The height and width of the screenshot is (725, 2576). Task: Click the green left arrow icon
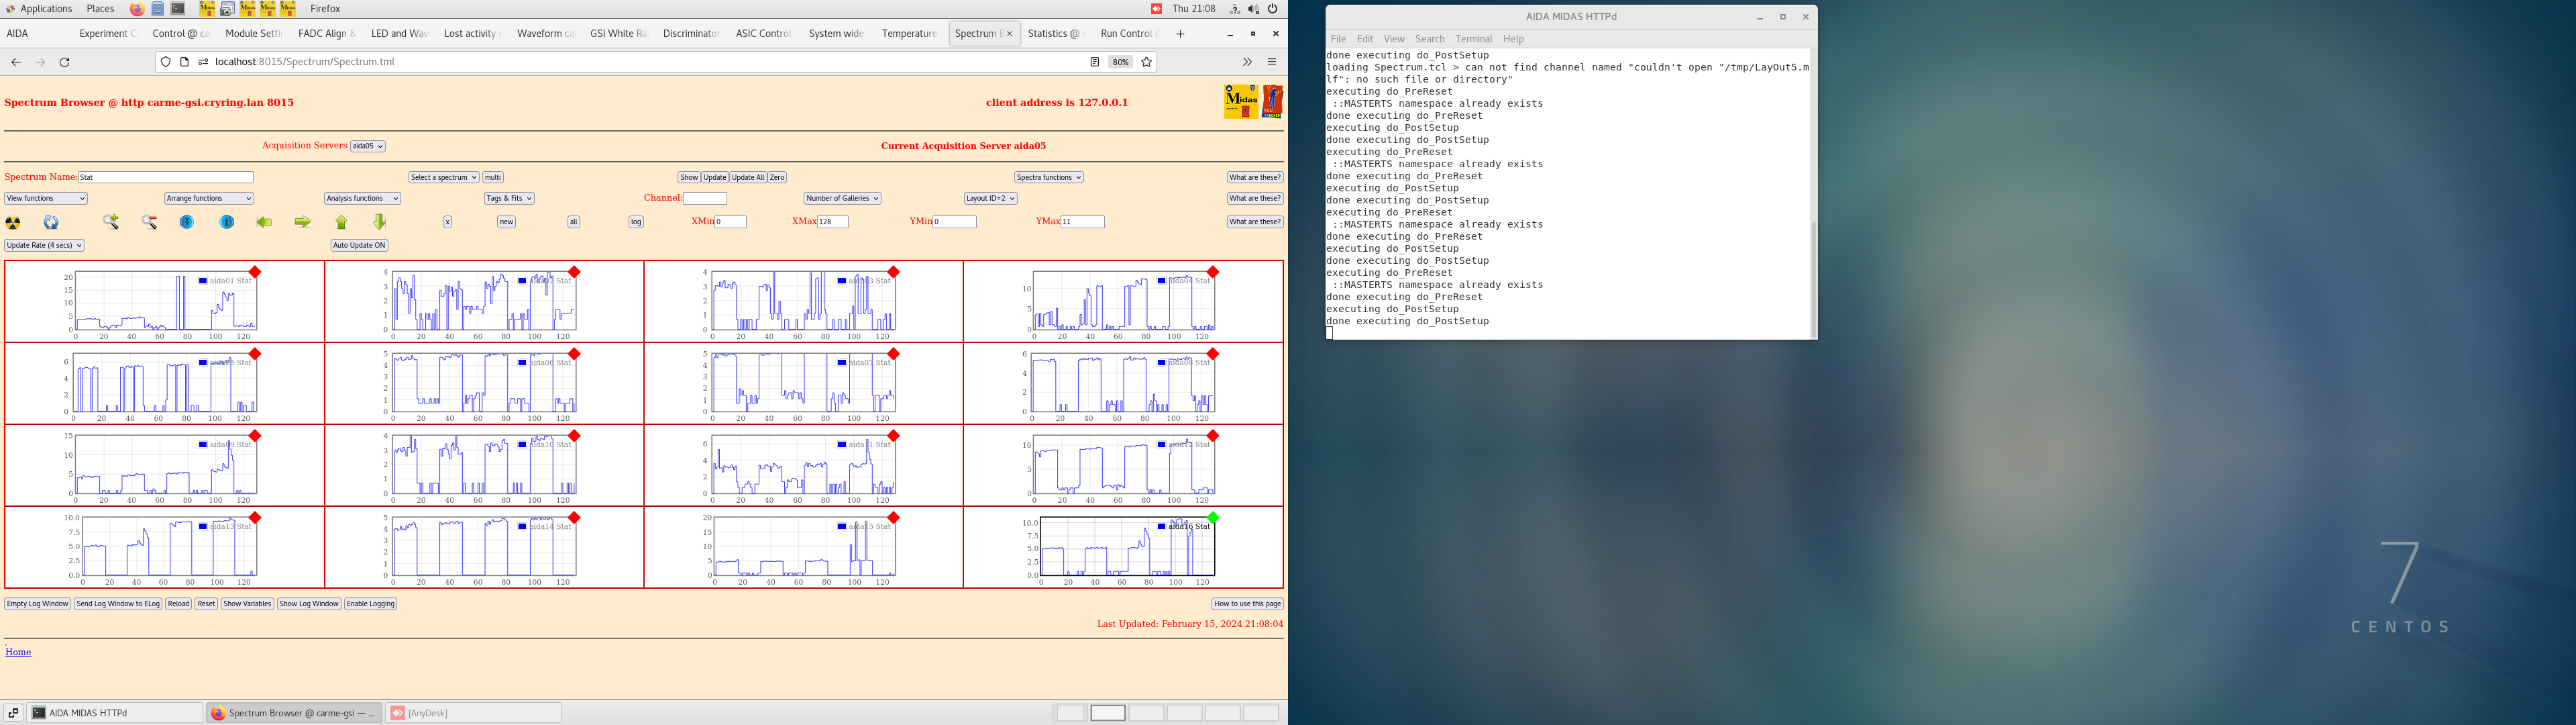click(x=264, y=222)
